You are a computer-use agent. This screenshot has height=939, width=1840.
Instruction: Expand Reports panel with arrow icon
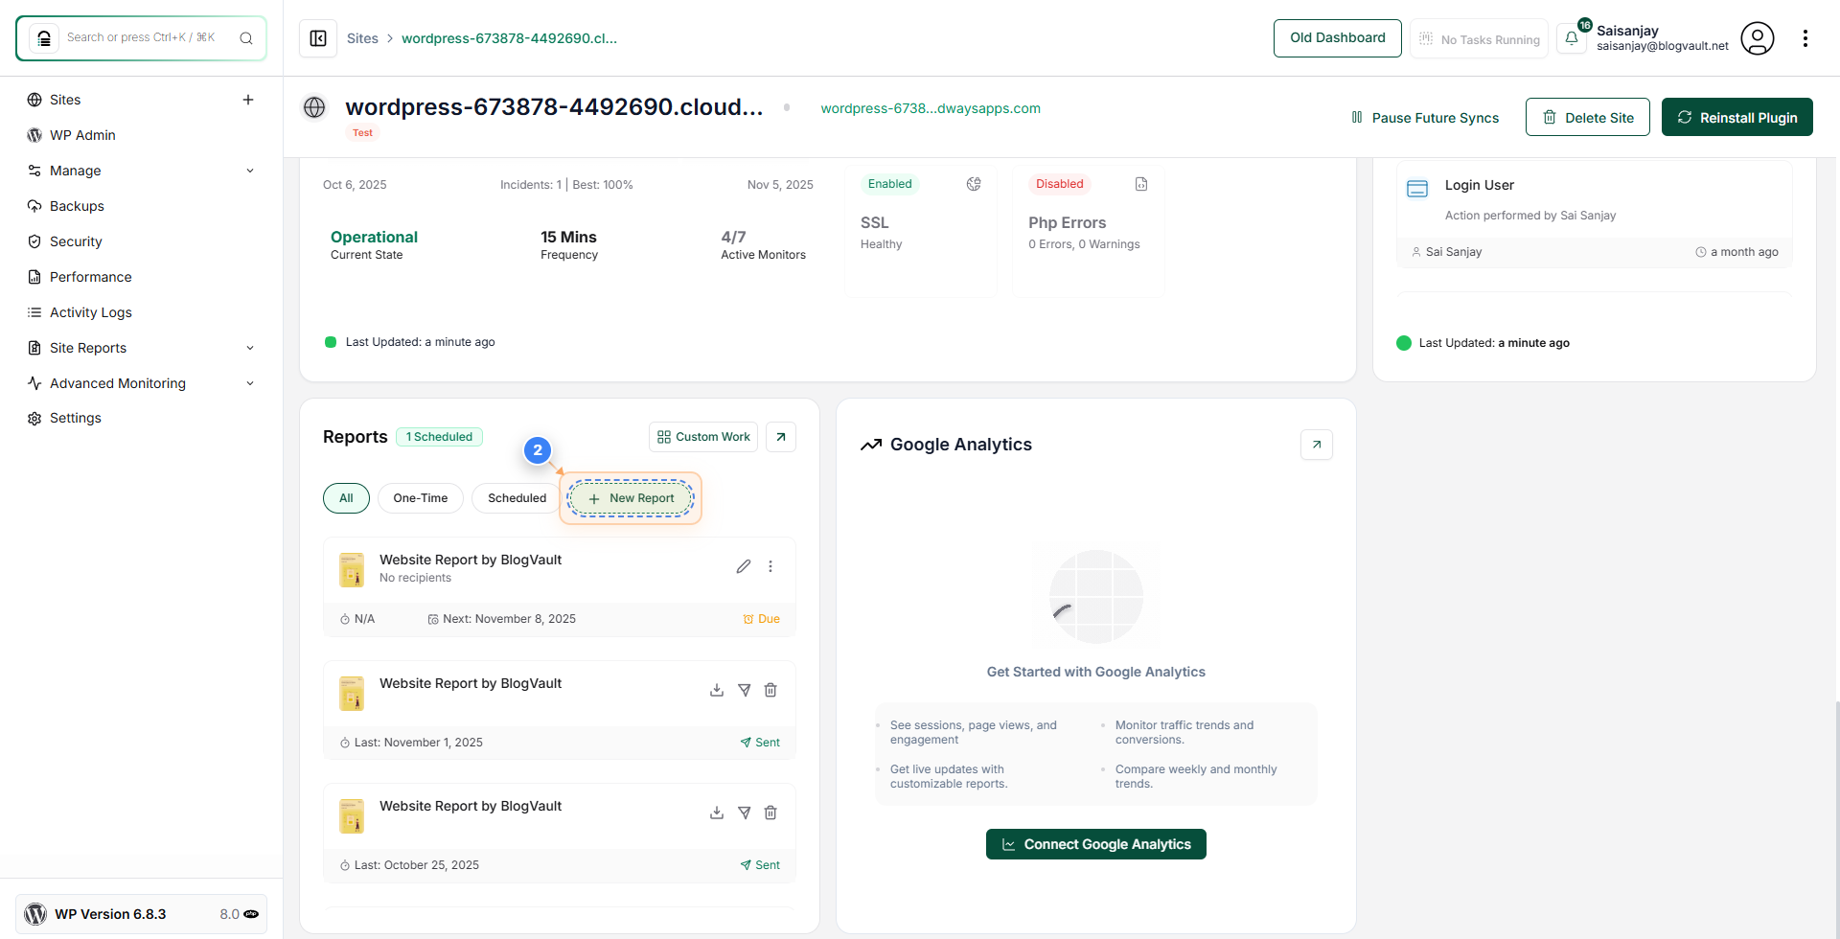click(x=781, y=437)
